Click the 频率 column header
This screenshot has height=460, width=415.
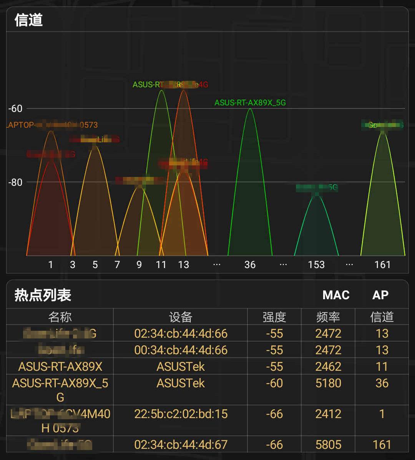pos(328,317)
